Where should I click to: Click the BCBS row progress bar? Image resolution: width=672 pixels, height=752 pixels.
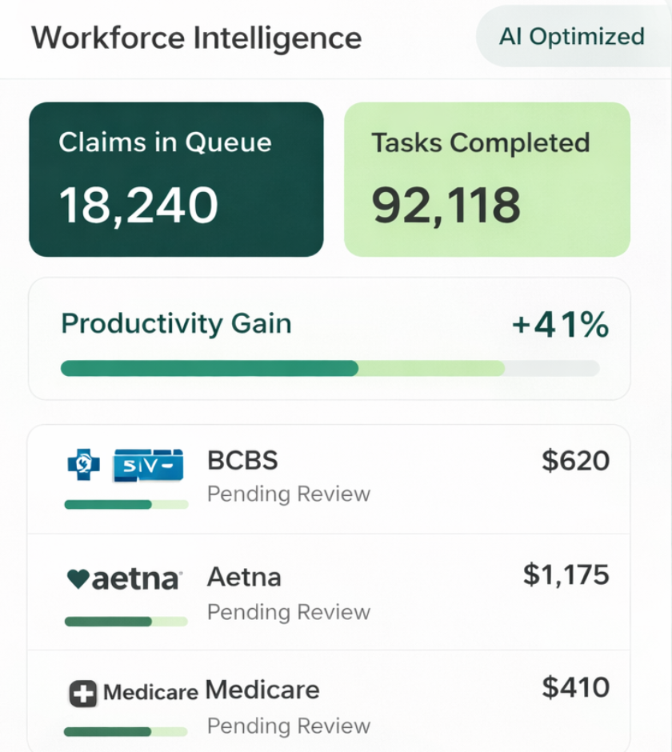click(126, 505)
